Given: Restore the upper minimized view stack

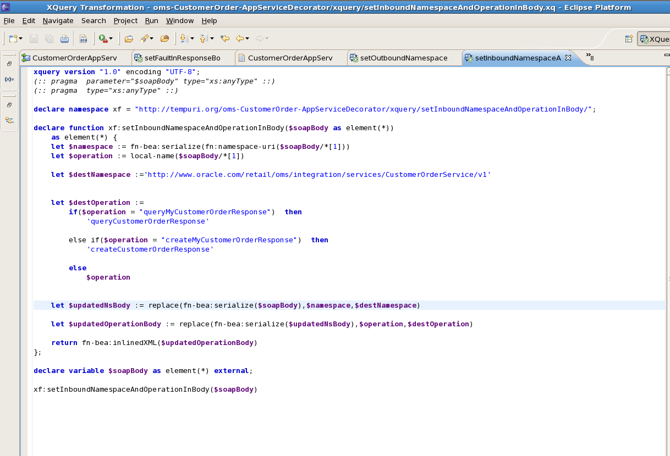Looking at the screenshot, I should click(x=9, y=64).
